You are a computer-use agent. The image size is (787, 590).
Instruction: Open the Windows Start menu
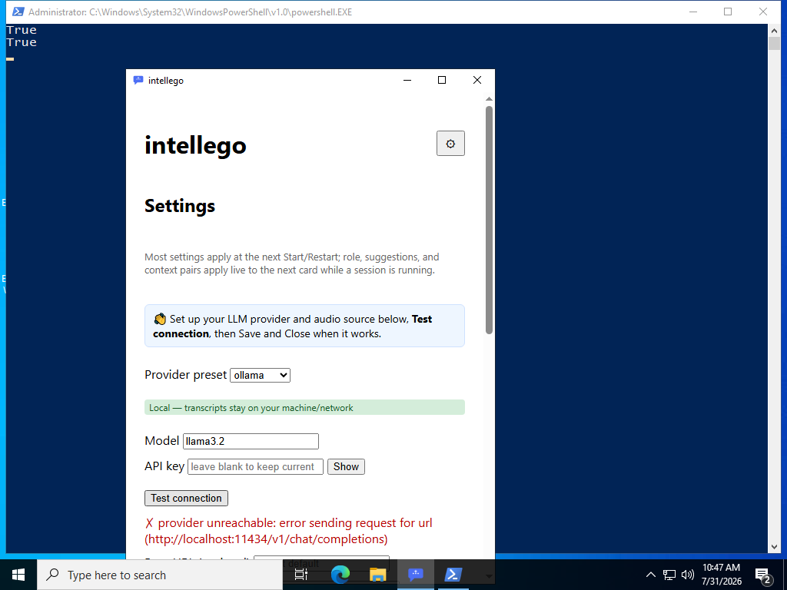[18, 575]
